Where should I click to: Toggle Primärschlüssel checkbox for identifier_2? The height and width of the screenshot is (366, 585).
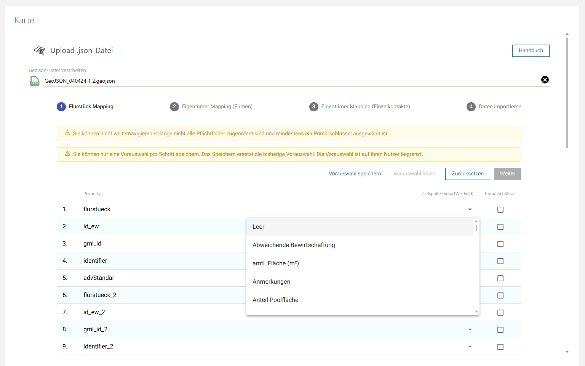click(x=500, y=347)
